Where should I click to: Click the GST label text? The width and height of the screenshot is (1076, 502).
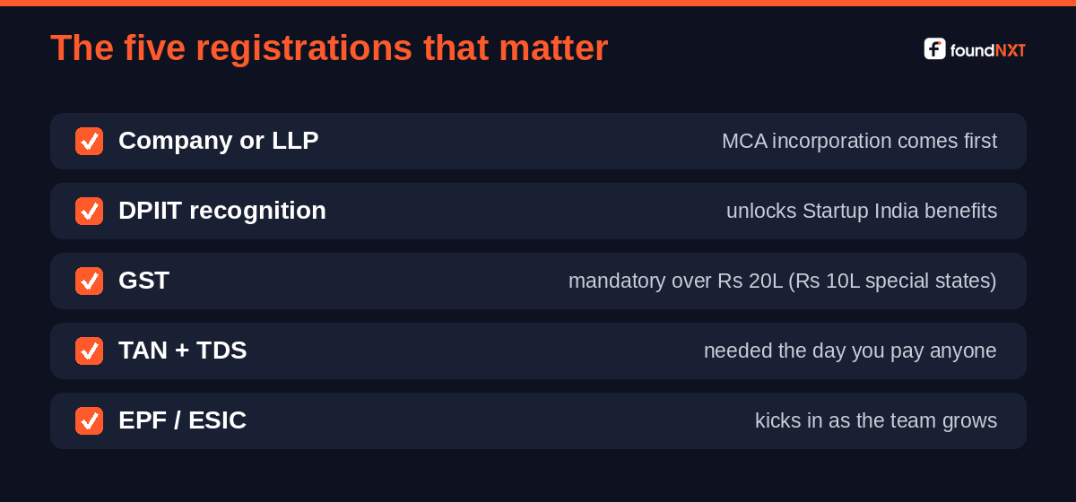pos(143,281)
